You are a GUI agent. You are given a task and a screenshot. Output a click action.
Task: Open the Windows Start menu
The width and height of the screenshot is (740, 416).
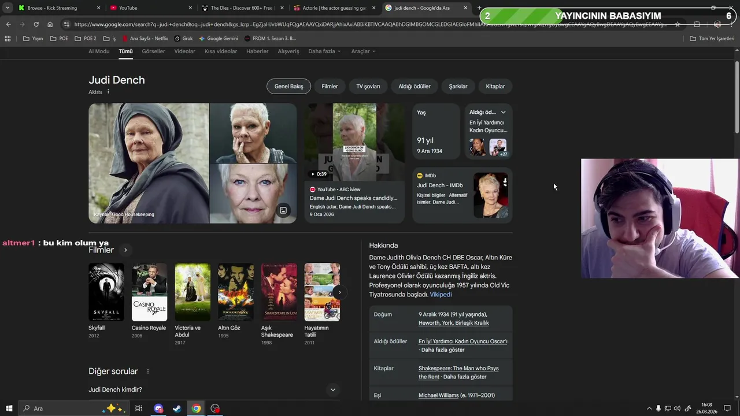click(x=9, y=408)
